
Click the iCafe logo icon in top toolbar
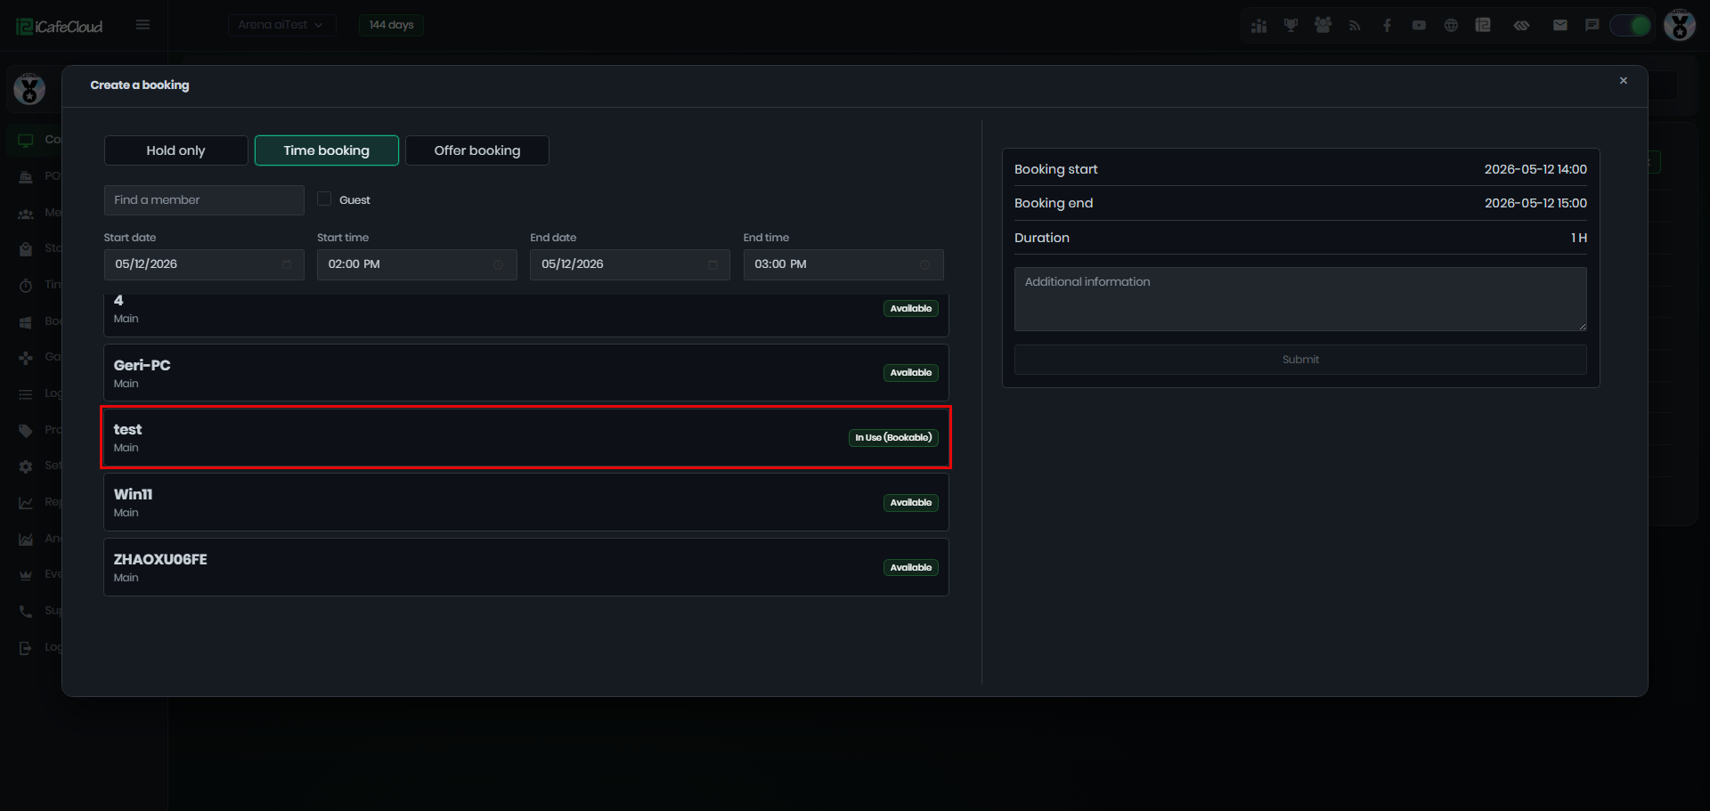tap(1483, 26)
